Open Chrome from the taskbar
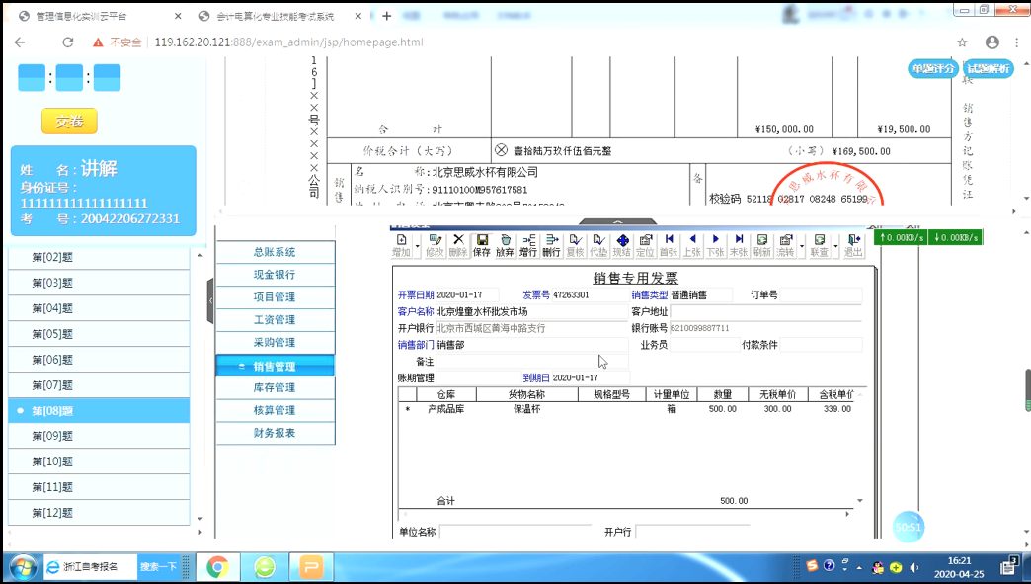This screenshot has height=584, width=1031. point(217,567)
